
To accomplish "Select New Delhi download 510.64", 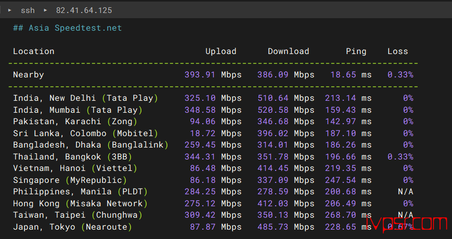I will tap(273, 98).
